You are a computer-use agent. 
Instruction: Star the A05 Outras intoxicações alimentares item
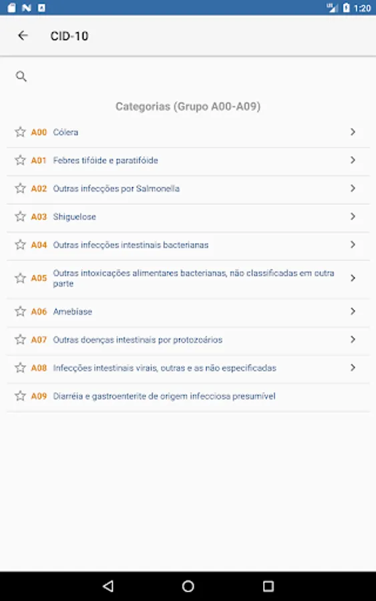[20, 278]
